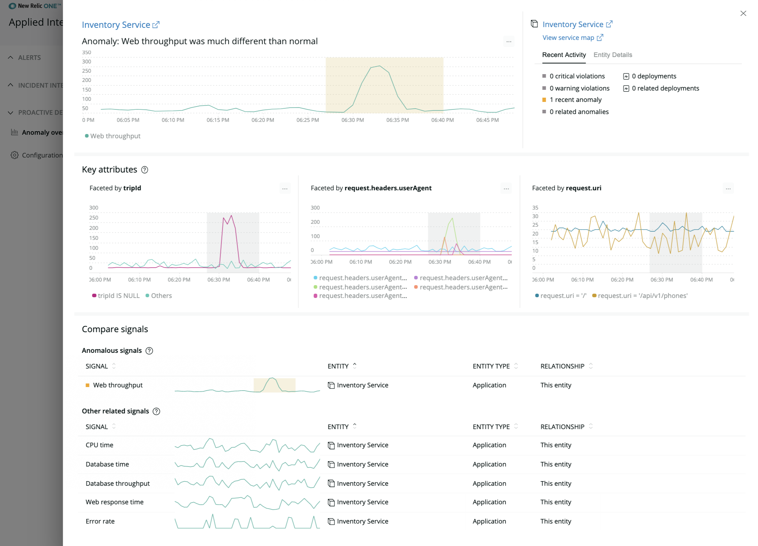Click entity icon in CPU time row
The image size is (758, 546).
(331, 445)
